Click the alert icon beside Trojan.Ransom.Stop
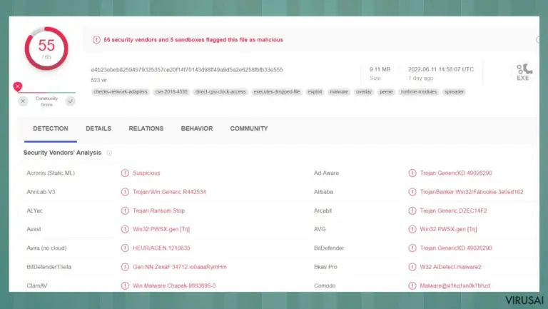 coord(125,211)
